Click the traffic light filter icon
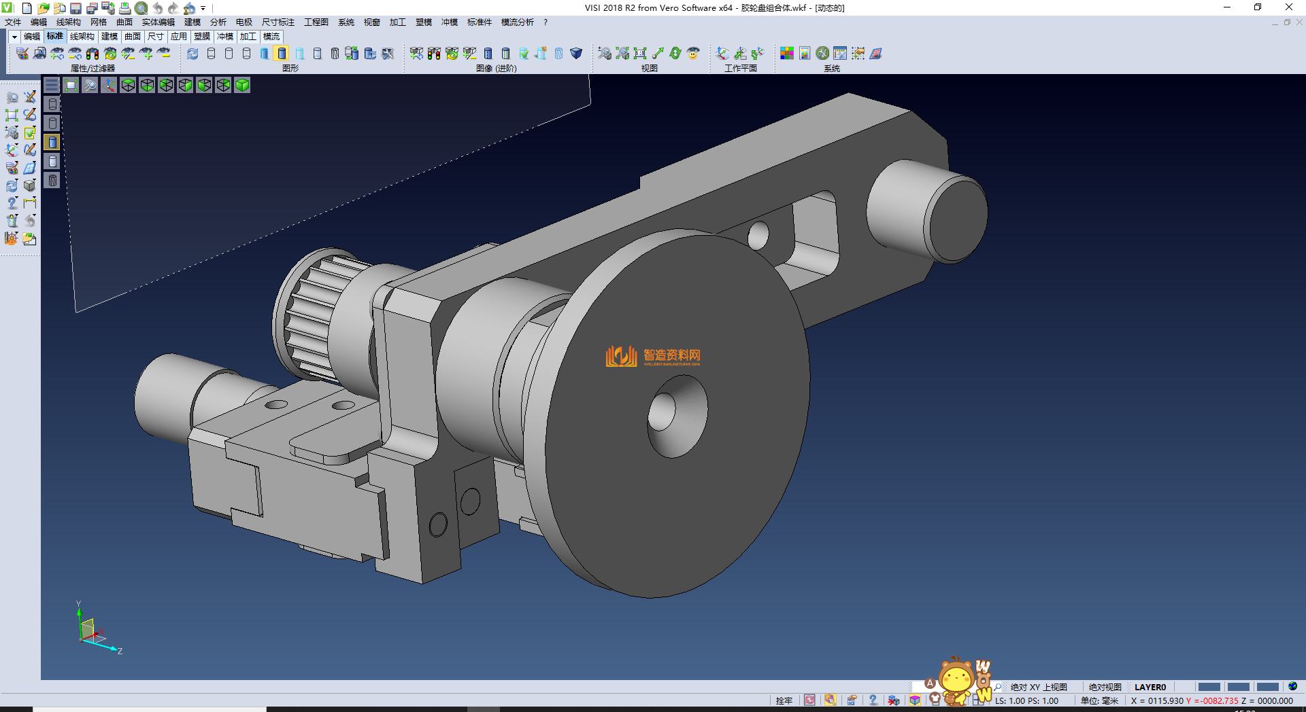 (93, 53)
